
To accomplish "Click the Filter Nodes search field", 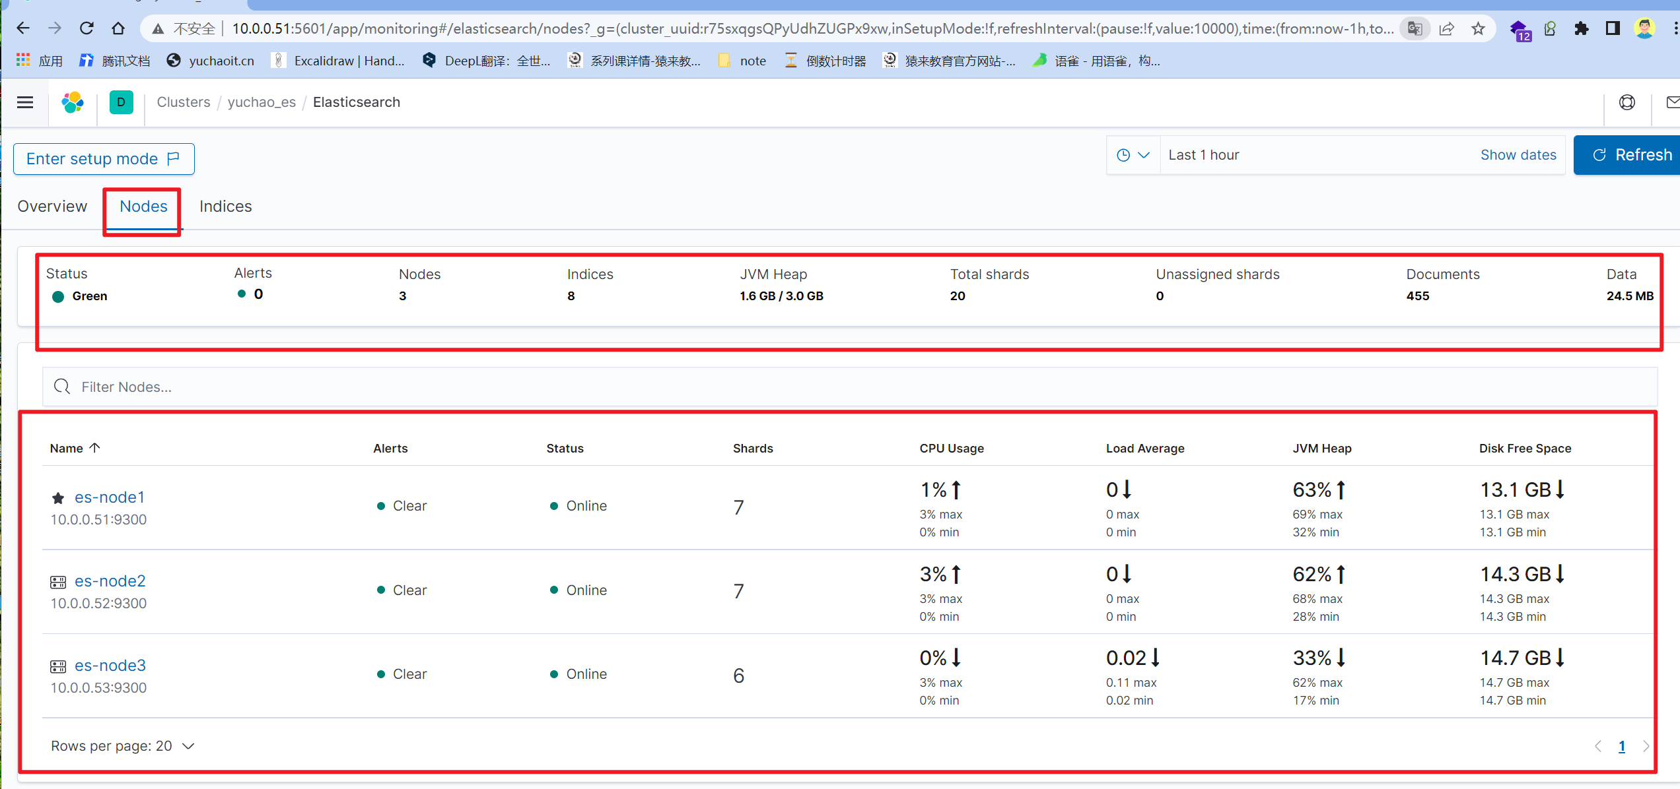I will point(849,387).
